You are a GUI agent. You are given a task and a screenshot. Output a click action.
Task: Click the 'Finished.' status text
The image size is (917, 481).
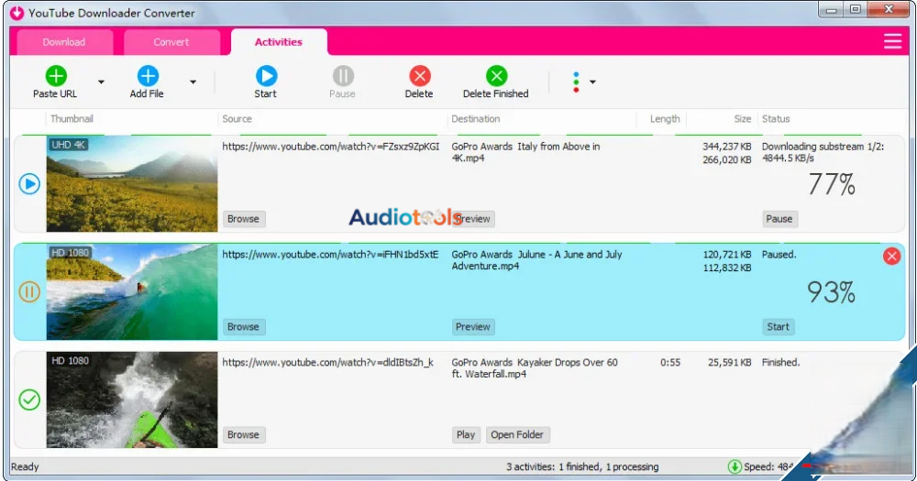pos(780,363)
